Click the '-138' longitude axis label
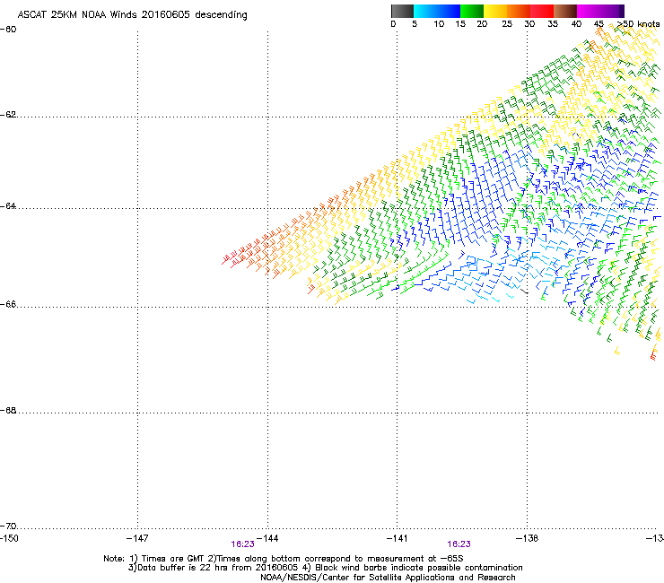This screenshot has width=664, height=583. (x=528, y=538)
